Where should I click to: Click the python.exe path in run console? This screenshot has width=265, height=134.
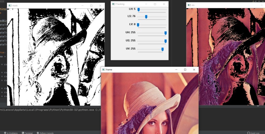click(50, 110)
